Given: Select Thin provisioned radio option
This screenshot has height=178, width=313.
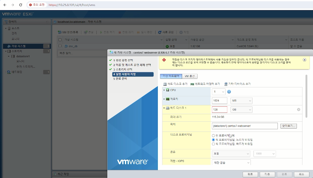Looking at the screenshot, I should pos(213,136).
